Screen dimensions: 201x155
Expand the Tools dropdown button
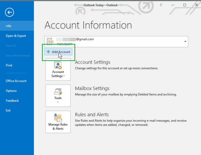(x=58, y=96)
